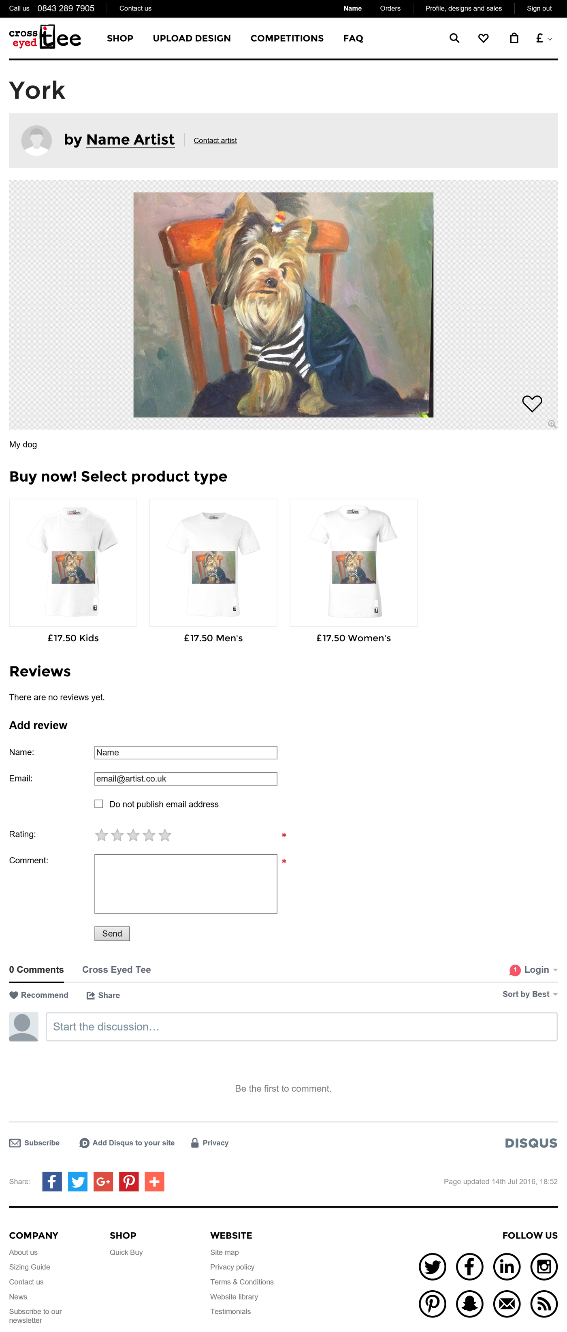
Task: Set rating to five stars
Action: pyautogui.click(x=165, y=835)
